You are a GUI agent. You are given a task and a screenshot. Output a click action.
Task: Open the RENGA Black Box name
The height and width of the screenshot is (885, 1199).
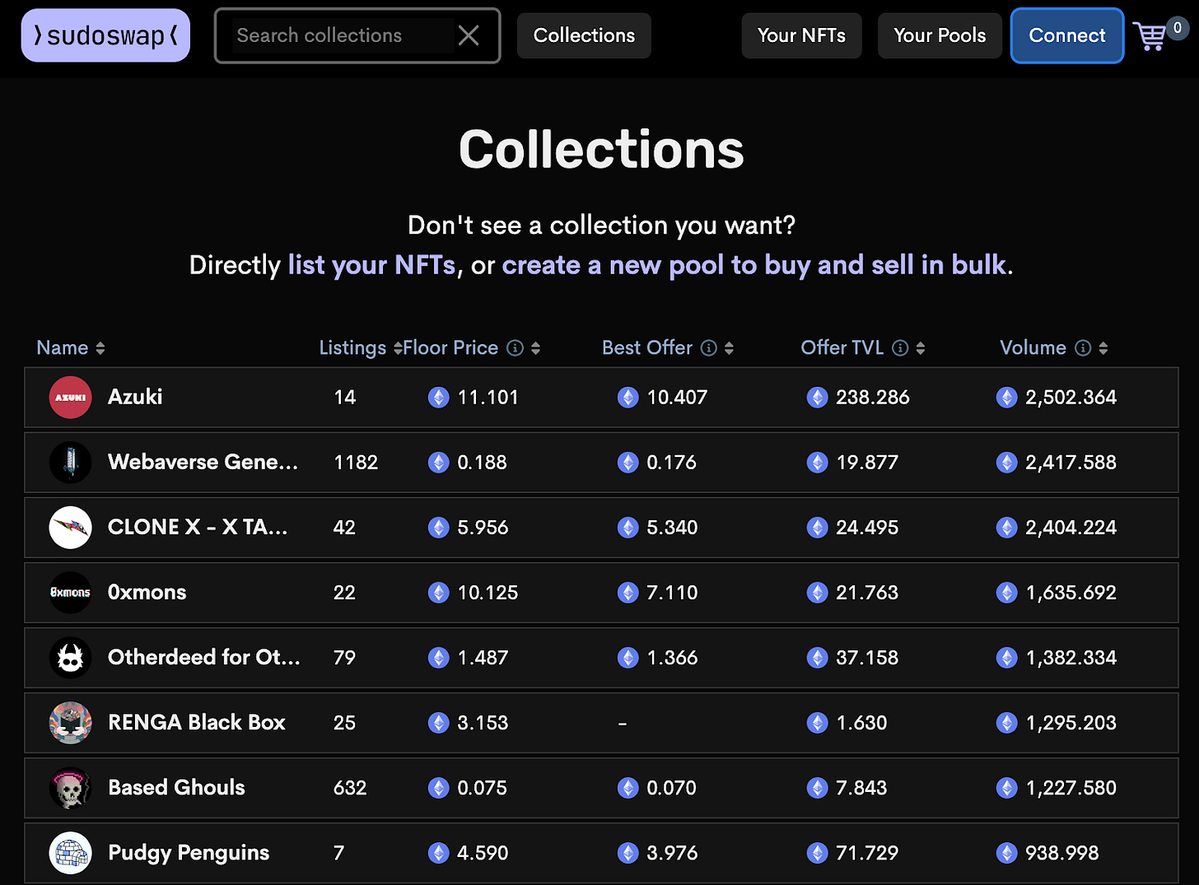197,722
